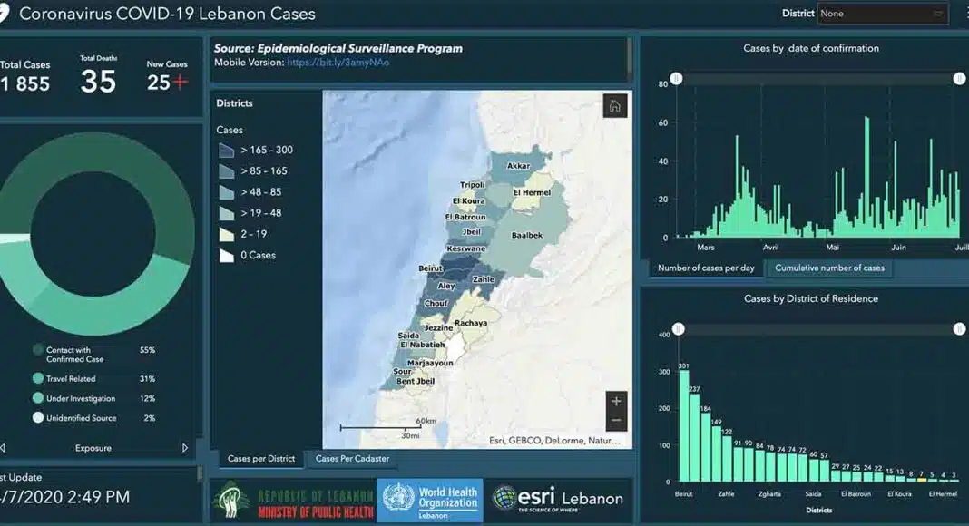Select the Cases per District tab
This screenshot has width=969, height=526.
pyautogui.click(x=261, y=459)
